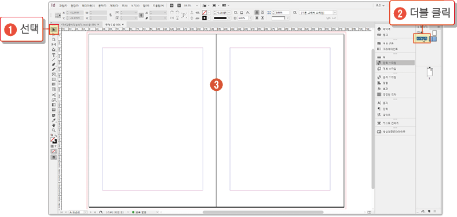Image resolution: width=457 pixels, height=217 pixels.
Task: Select the Gradient Swatch tool
Action: pyautogui.click(x=54, y=105)
